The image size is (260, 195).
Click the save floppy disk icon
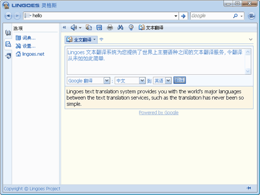99,27
